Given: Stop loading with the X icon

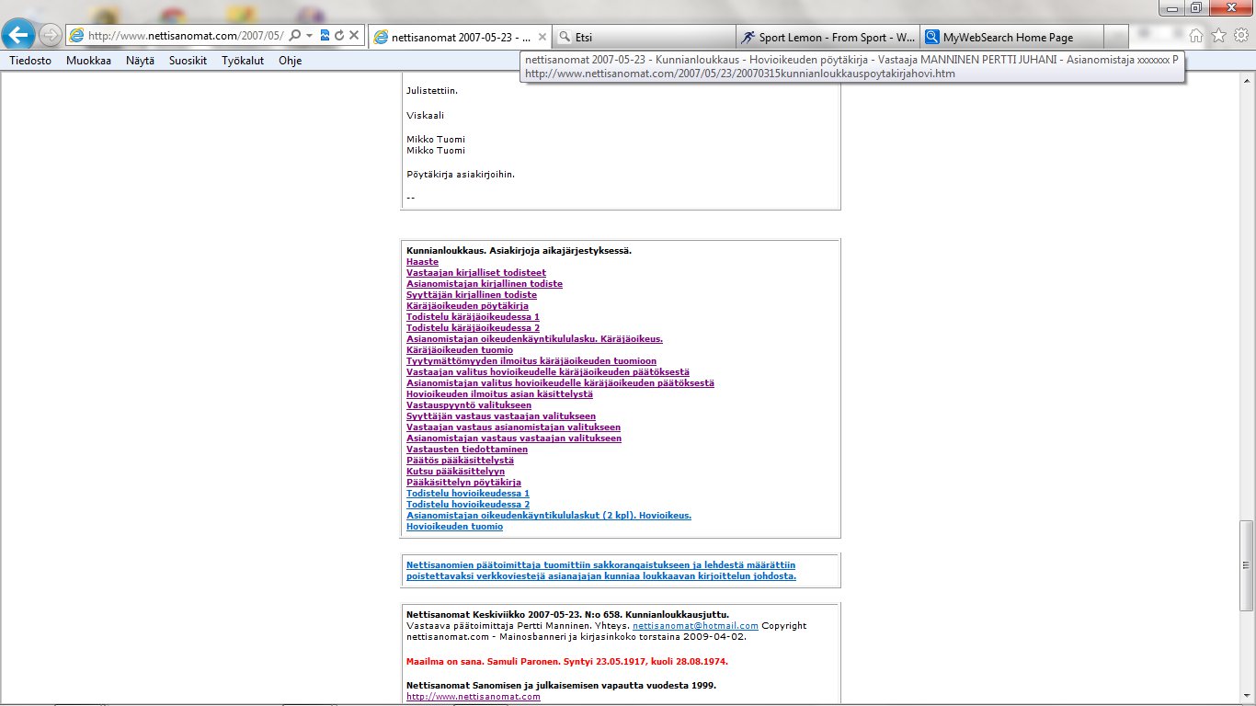Looking at the screenshot, I should (354, 35).
